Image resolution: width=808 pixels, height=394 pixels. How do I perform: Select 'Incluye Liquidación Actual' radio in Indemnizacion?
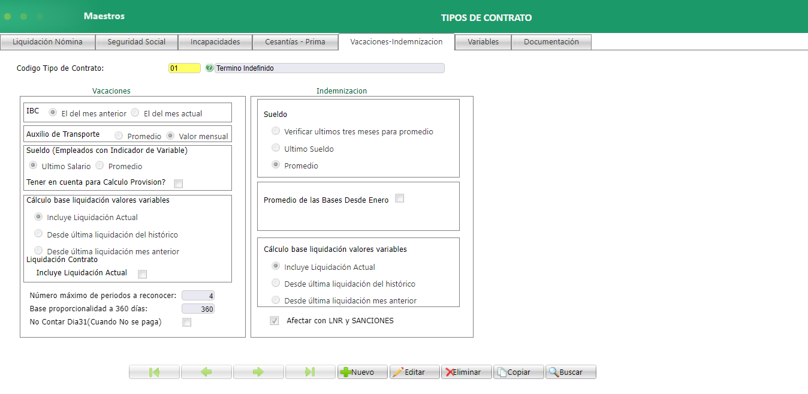click(276, 266)
